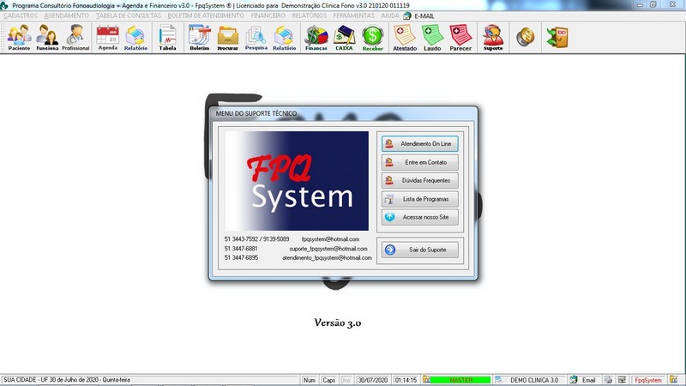Screen dimensions: 686x386
Task: Click the green Receber dollar icon
Action: [x=373, y=38]
